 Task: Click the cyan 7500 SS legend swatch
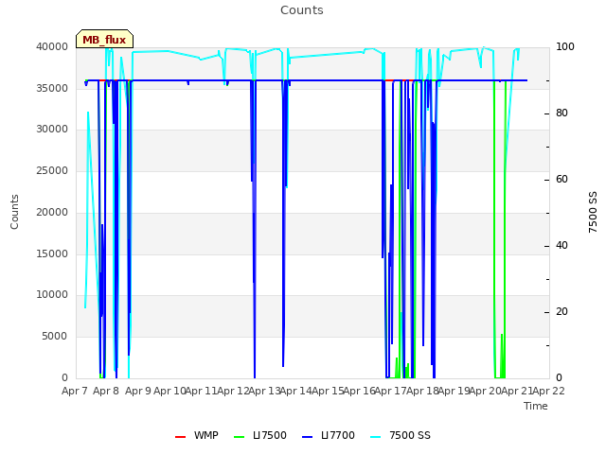(x=376, y=437)
